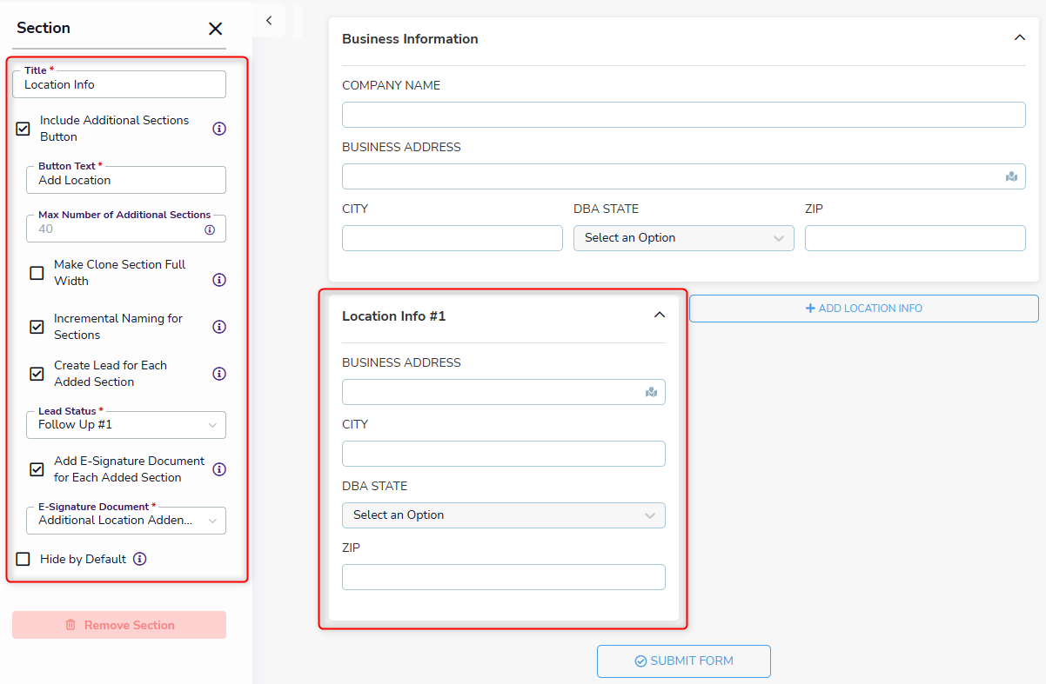
Task: Click info icon beside Incremental Naming for Sections
Action: click(x=219, y=327)
